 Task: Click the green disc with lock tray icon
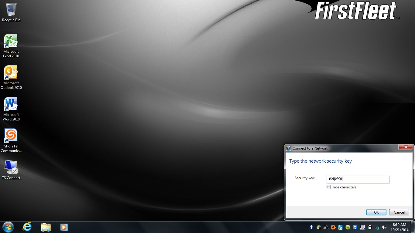(319, 227)
